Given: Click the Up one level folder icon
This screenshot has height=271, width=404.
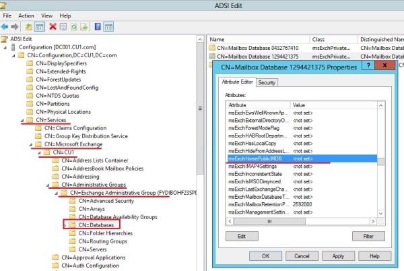Looking at the screenshot, I should coord(29,26).
